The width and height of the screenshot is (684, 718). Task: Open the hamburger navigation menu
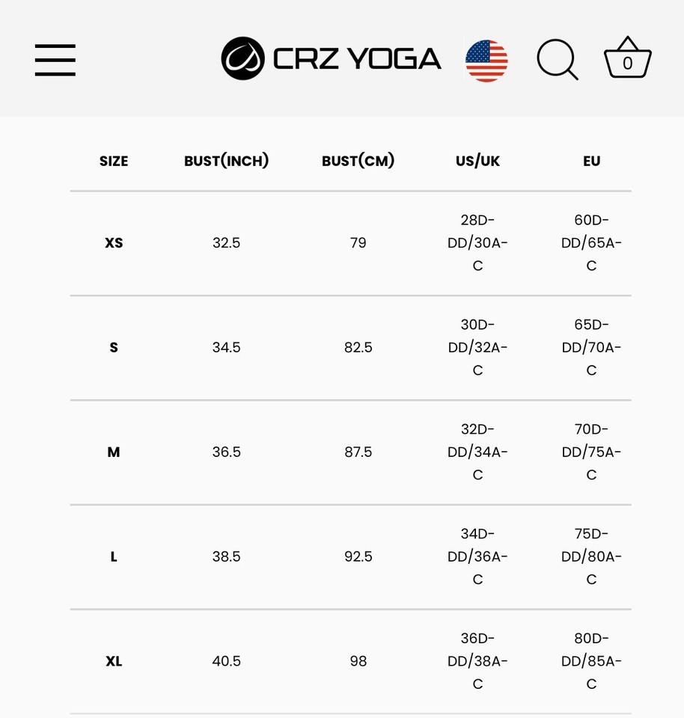click(x=55, y=60)
